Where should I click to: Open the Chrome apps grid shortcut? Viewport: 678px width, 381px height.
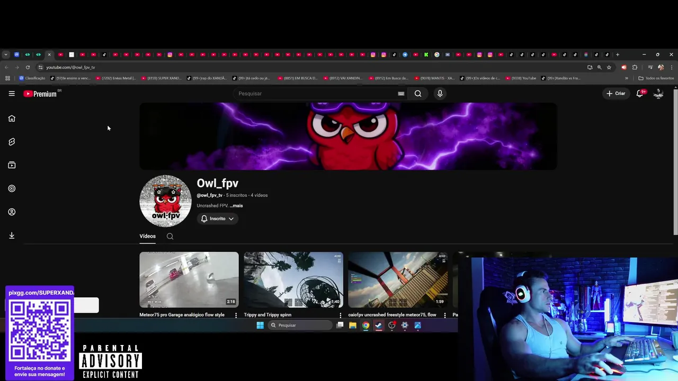click(x=7, y=78)
